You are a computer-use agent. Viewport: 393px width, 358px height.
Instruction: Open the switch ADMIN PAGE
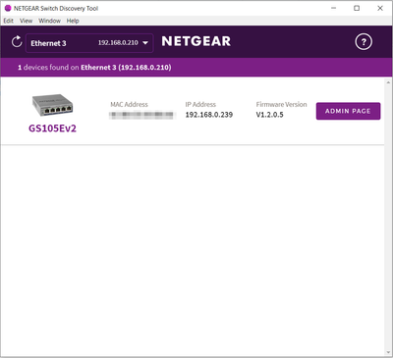pos(348,111)
